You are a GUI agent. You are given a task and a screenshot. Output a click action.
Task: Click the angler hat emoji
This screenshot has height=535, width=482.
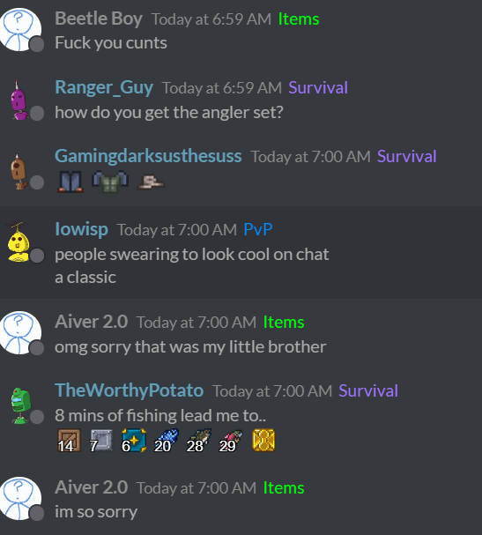pyautogui.click(x=151, y=182)
